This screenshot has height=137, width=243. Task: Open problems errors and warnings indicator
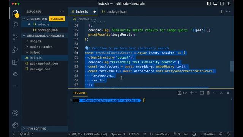[27, 134]
